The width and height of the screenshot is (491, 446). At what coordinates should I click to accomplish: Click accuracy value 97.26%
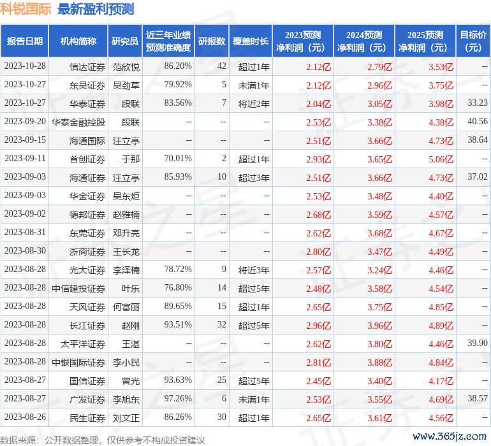tap(178, 398)
